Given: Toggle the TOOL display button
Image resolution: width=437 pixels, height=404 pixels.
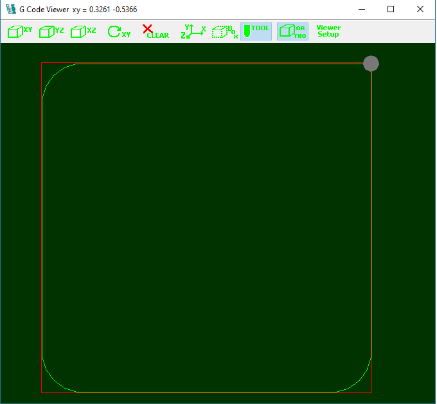Looking at the screenshot, I should [256, 31].
